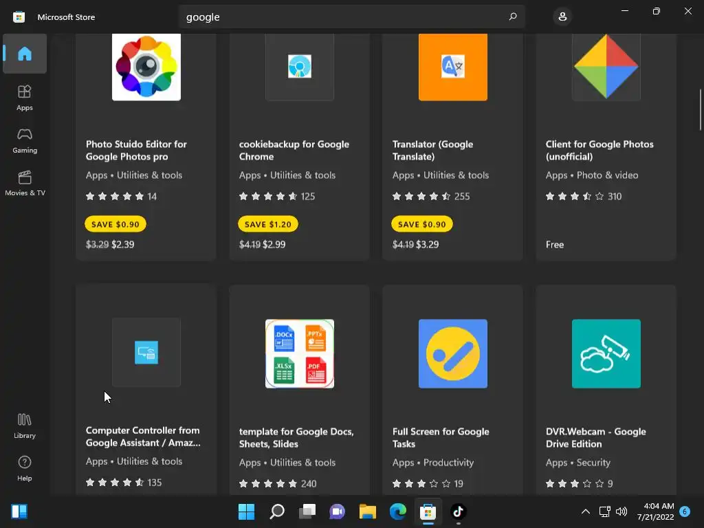Click the search magnifier icon in the search box
The image size is (704, 528).
(x=513, y=16)
